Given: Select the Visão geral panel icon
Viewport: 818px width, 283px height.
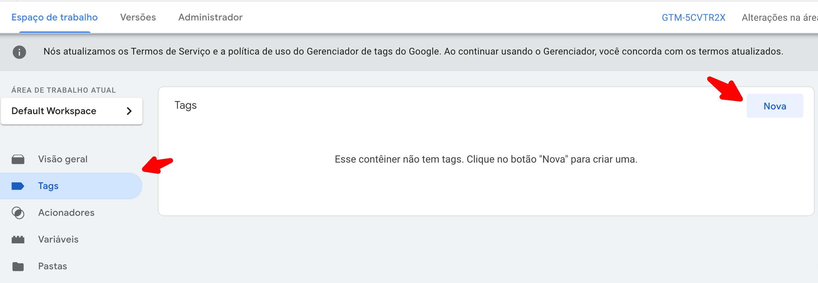Looking at the screenshot, I should coord(18,159).
